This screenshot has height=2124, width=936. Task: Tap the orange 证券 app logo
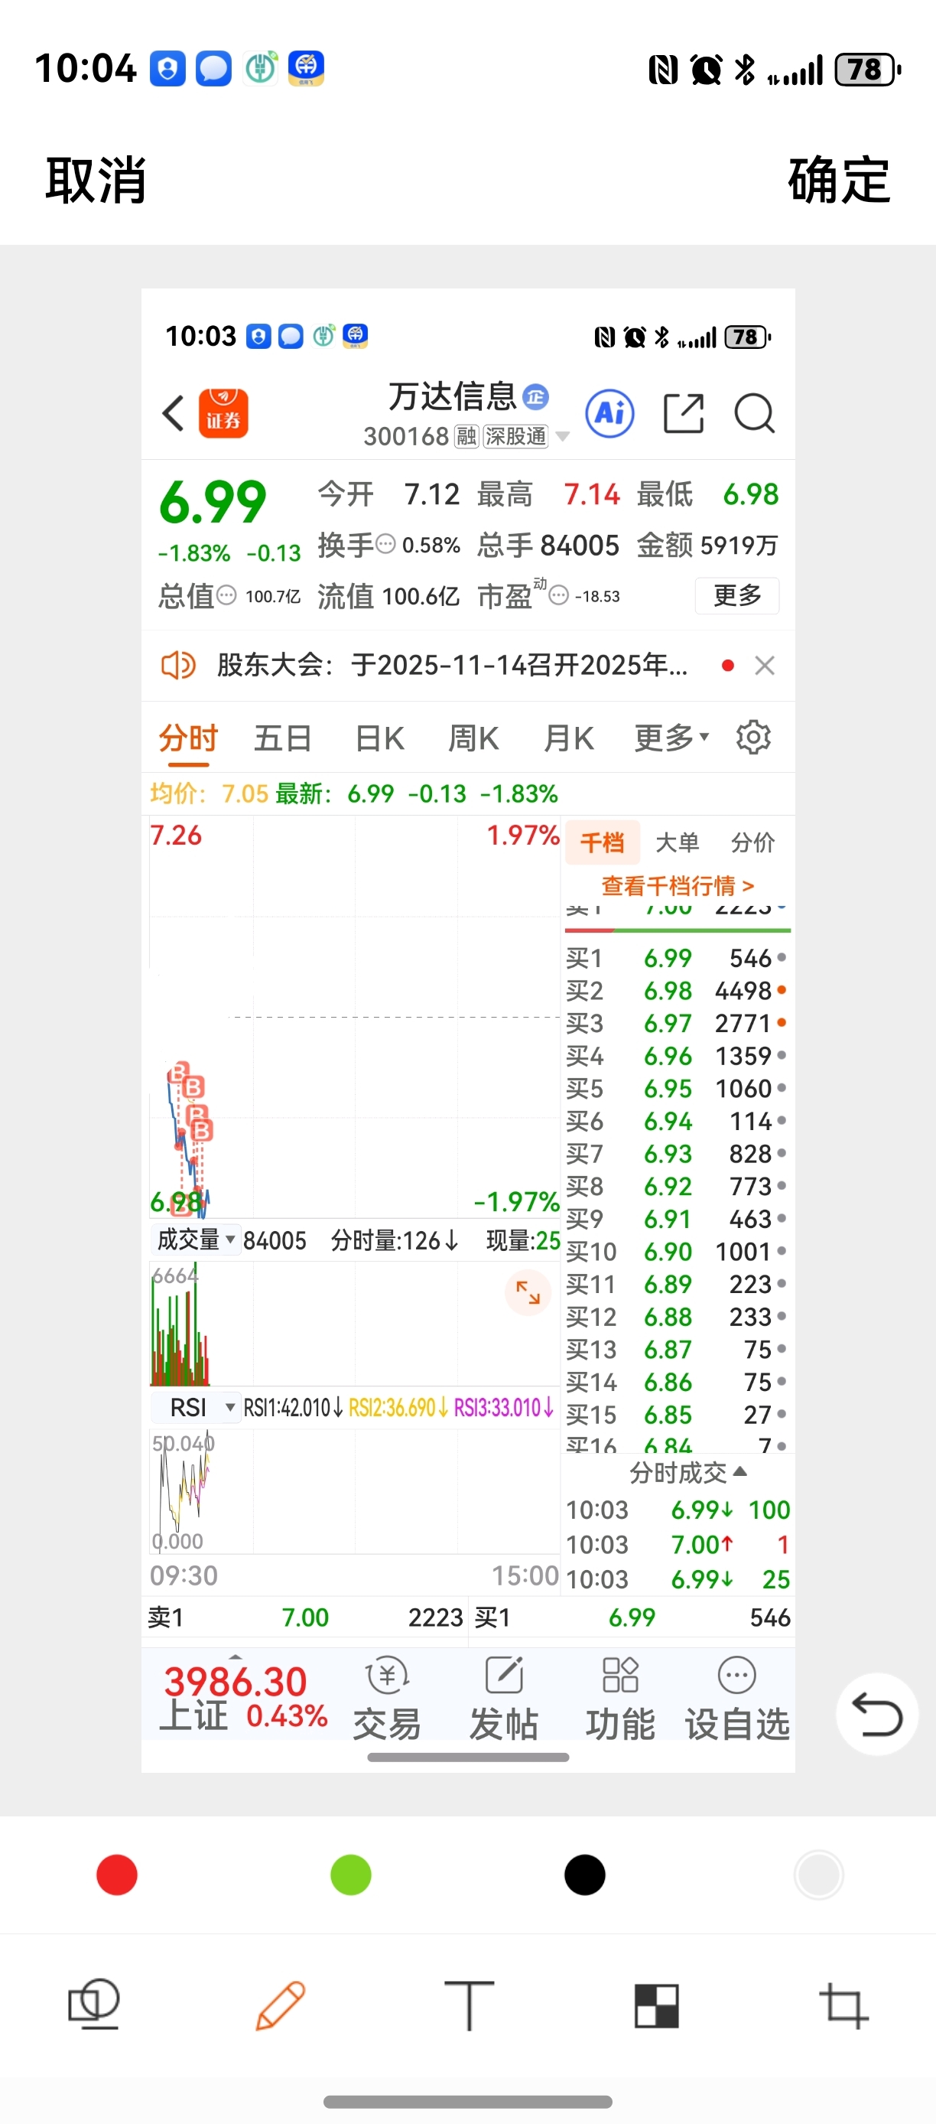223,413
